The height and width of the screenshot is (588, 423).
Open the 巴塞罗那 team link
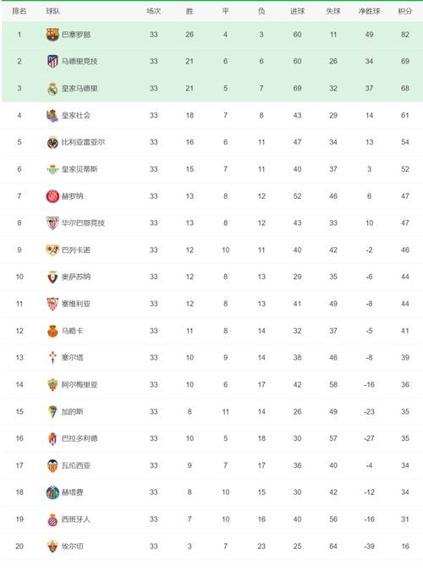(76, 35)
